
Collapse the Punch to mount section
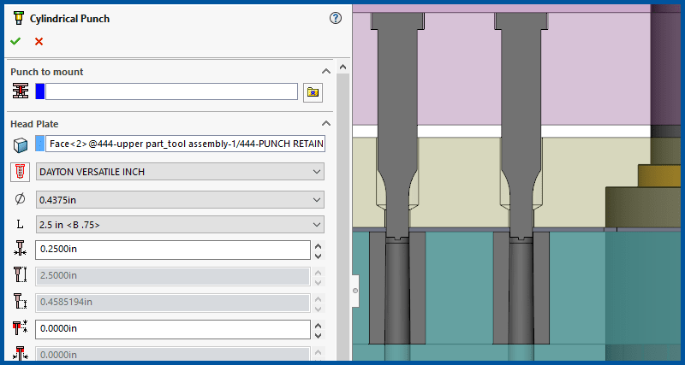pos(325,72)
